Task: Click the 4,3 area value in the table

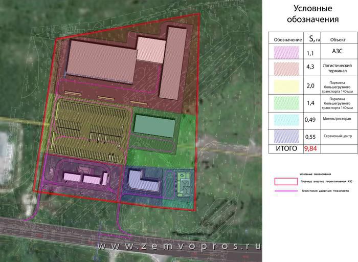Action: (x=310, y=67)
